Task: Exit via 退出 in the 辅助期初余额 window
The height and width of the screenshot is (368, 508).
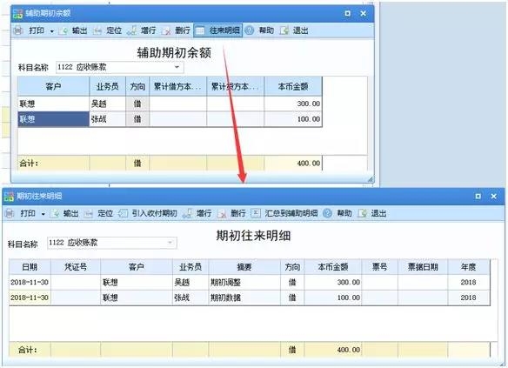Action: [x=294, y=30]
